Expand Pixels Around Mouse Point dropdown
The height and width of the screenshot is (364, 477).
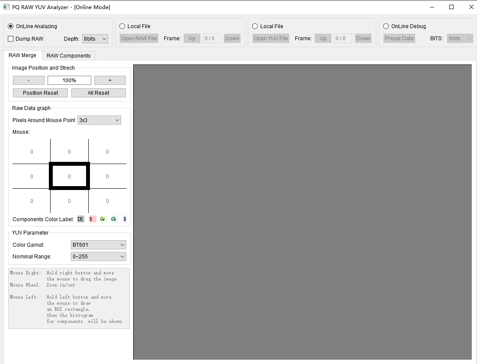[x=99, y=120]
